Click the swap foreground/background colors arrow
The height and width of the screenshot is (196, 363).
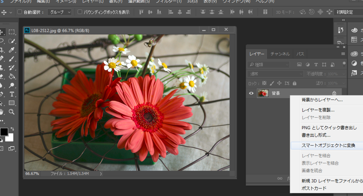coord(13,129)
